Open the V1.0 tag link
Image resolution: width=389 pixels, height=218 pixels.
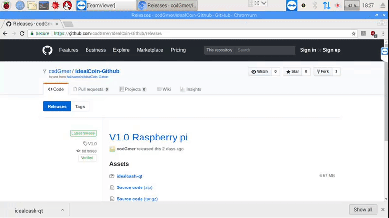pyautogui.click(x=90, y=143)
